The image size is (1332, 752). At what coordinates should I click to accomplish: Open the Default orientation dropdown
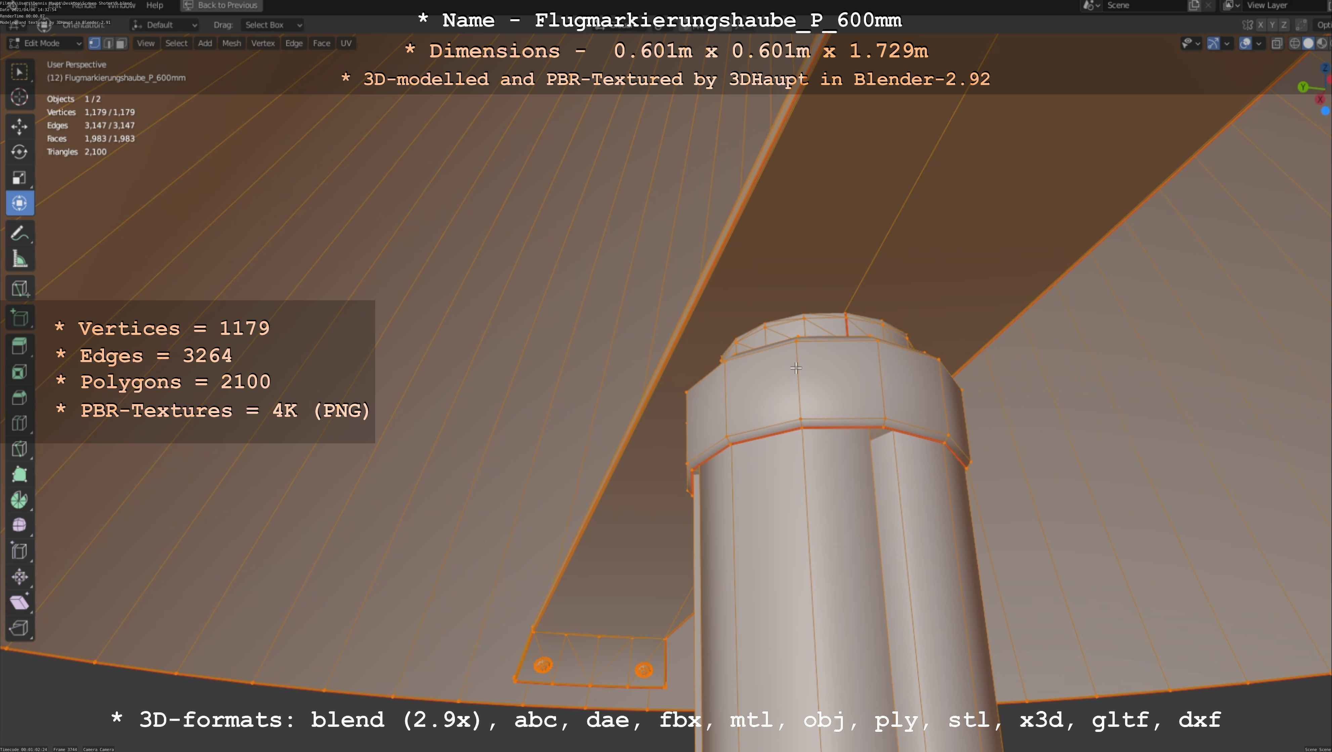(164, 25)
